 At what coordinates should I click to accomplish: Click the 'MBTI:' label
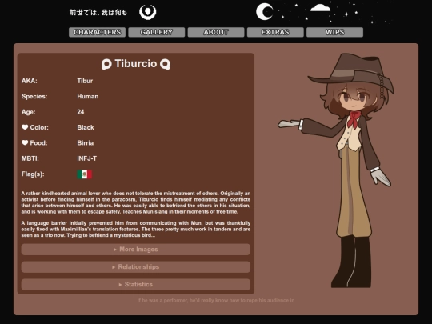click(30, 158)
